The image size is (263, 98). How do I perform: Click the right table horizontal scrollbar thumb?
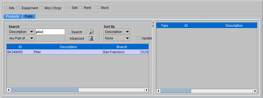point(176,91)
